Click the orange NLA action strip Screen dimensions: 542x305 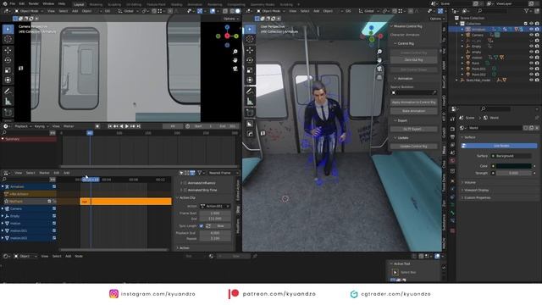click(126, 202)
